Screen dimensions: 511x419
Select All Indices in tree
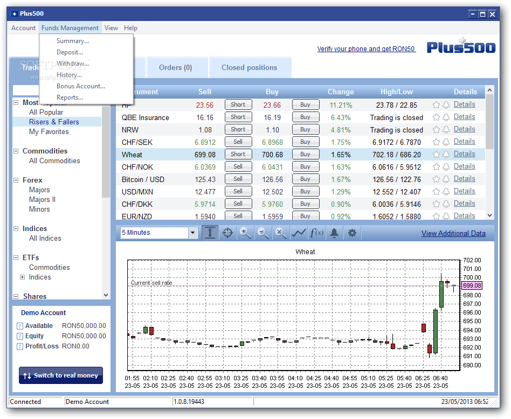tap(45, 238)
